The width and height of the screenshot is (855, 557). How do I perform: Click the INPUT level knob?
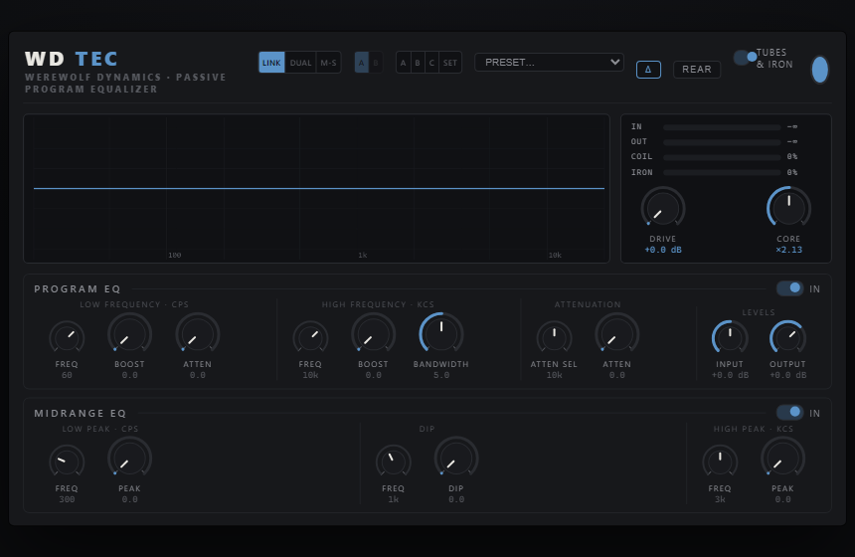pyautogui.click(x=730, y=338)
